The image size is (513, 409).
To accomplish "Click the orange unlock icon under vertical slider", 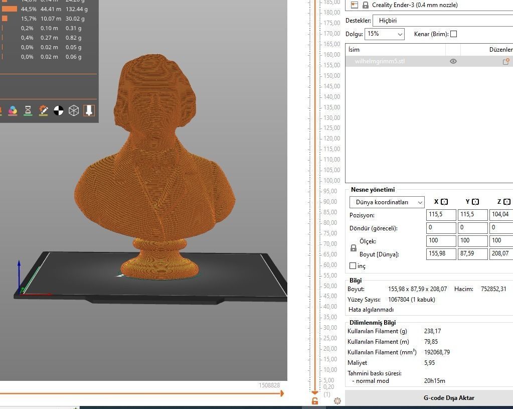I will (315, 401).
